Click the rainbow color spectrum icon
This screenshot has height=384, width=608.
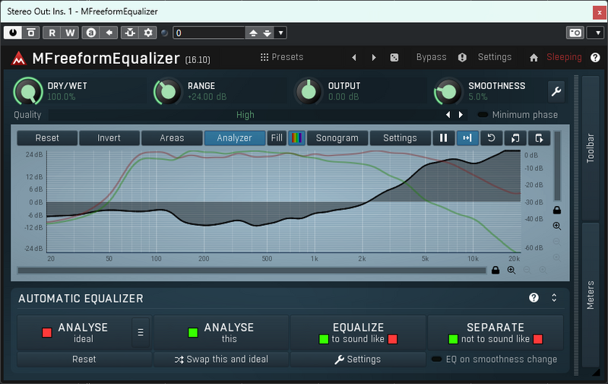296,138
